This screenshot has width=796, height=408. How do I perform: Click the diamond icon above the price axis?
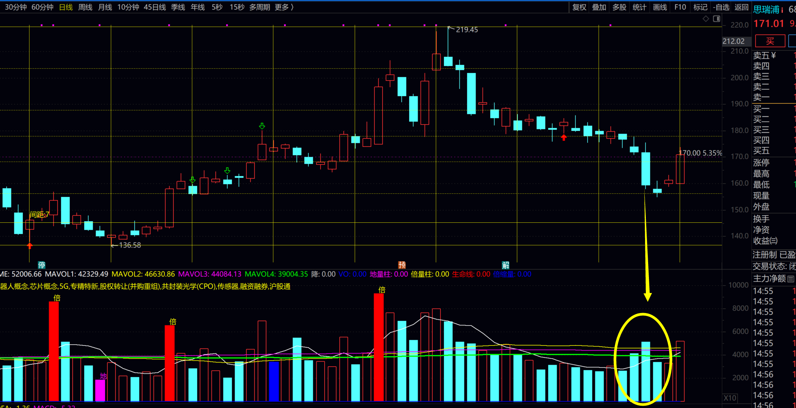point(706,19)
